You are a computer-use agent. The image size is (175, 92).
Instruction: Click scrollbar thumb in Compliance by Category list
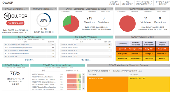(84, 79)
